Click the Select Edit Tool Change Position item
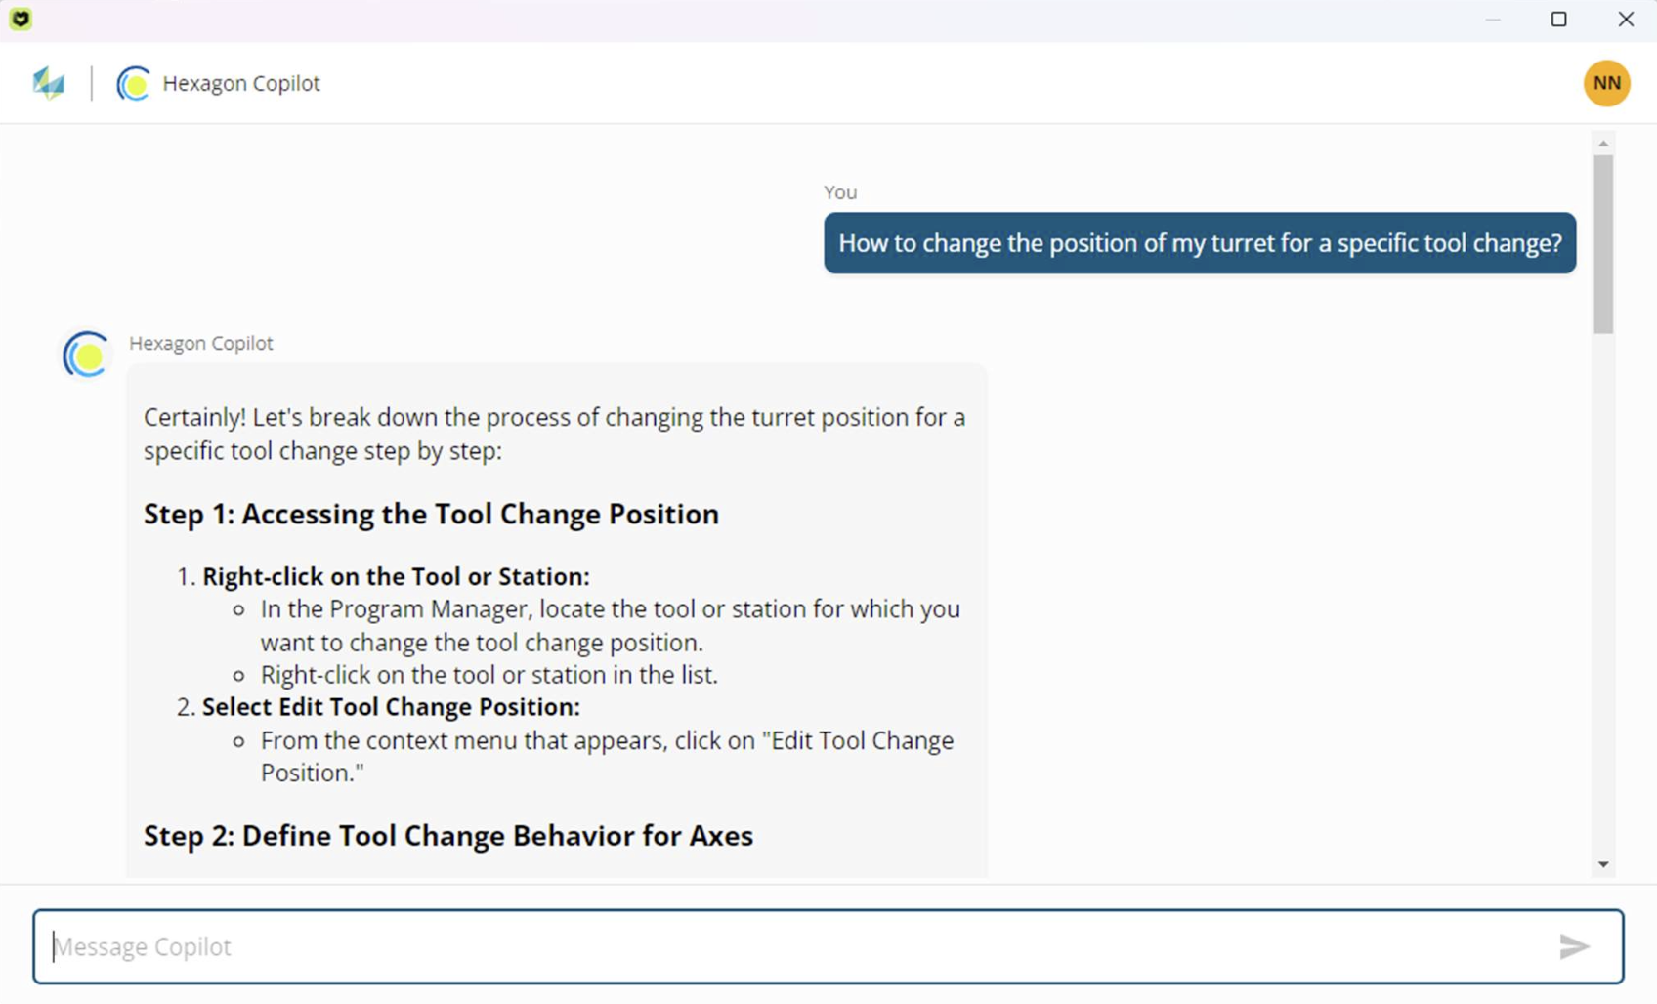 (x=391, y=707)
